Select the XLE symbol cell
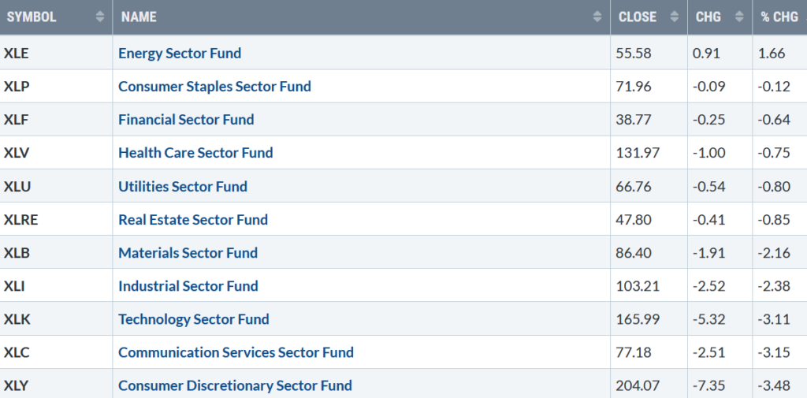The width and height of the screenshot is (807, 398). tap(56, 53)
